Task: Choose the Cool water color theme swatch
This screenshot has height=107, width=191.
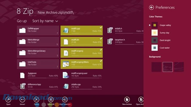Action: 155,48
